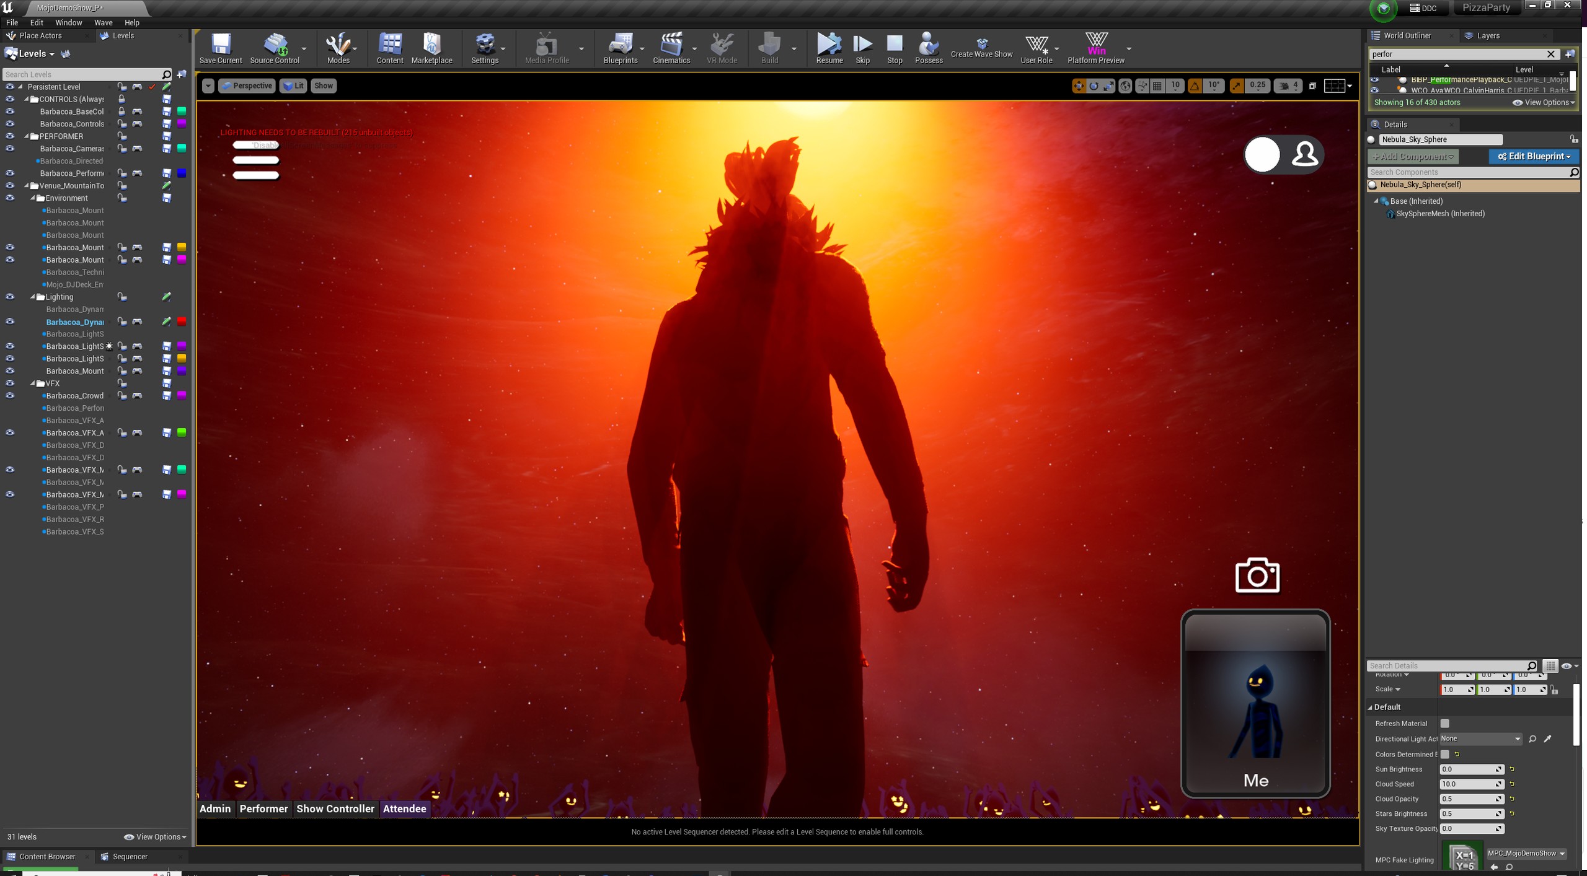Click DDC status button
The image size is (1587, 876).
point(1423,8)
